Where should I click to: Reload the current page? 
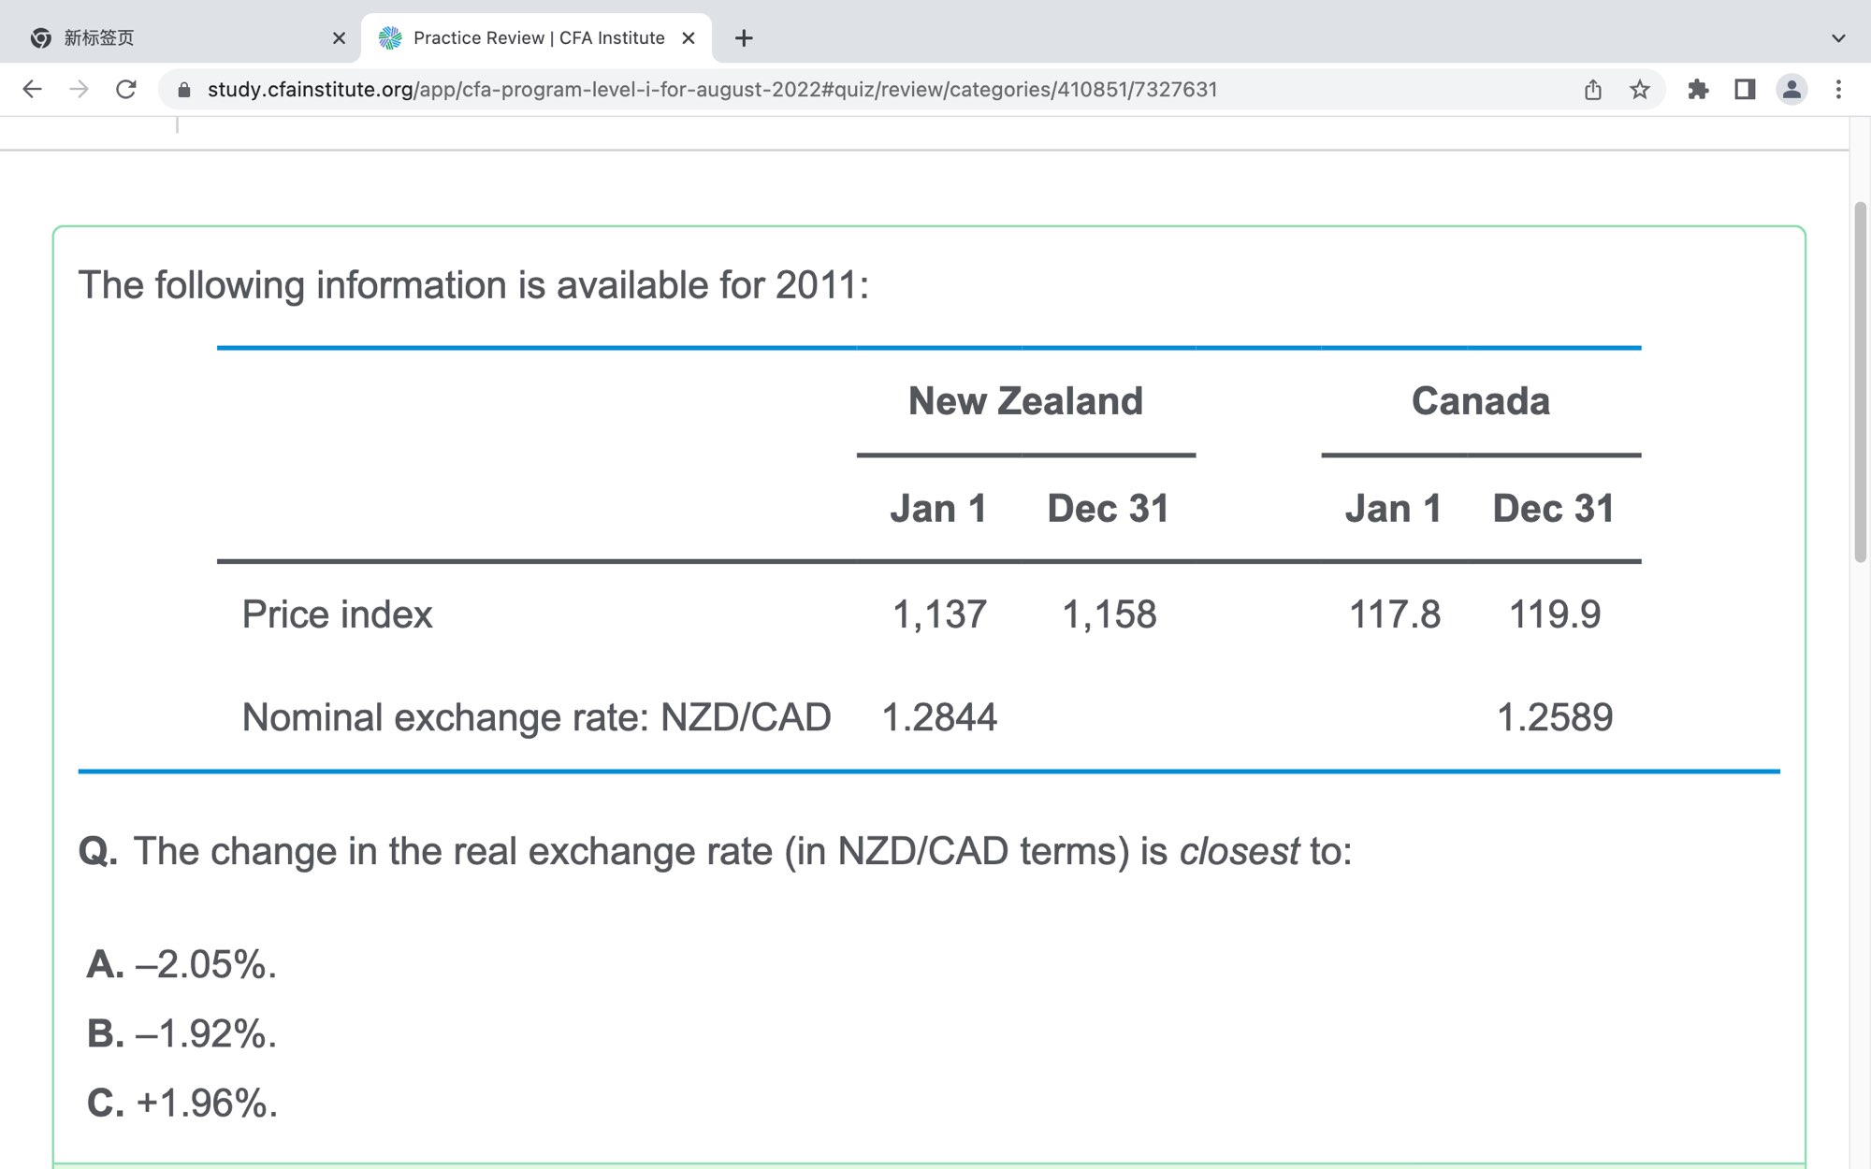pos(126,89)
